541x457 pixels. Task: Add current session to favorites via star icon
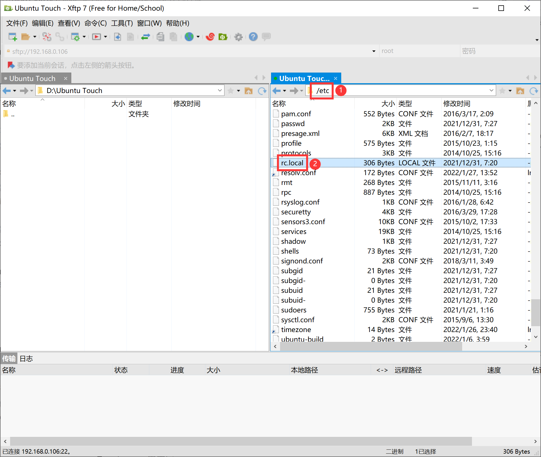click(502, 91)
